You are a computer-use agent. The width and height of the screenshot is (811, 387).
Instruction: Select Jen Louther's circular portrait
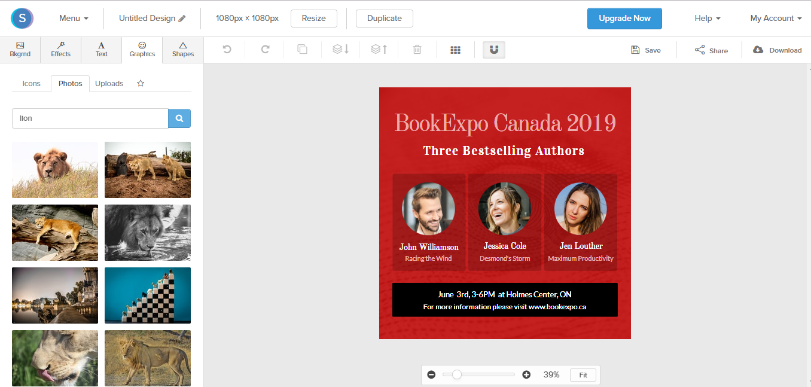coord(581,209)
